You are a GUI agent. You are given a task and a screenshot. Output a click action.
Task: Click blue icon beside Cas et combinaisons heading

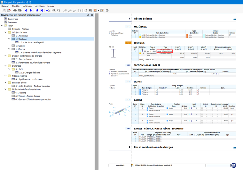(235, 148)
